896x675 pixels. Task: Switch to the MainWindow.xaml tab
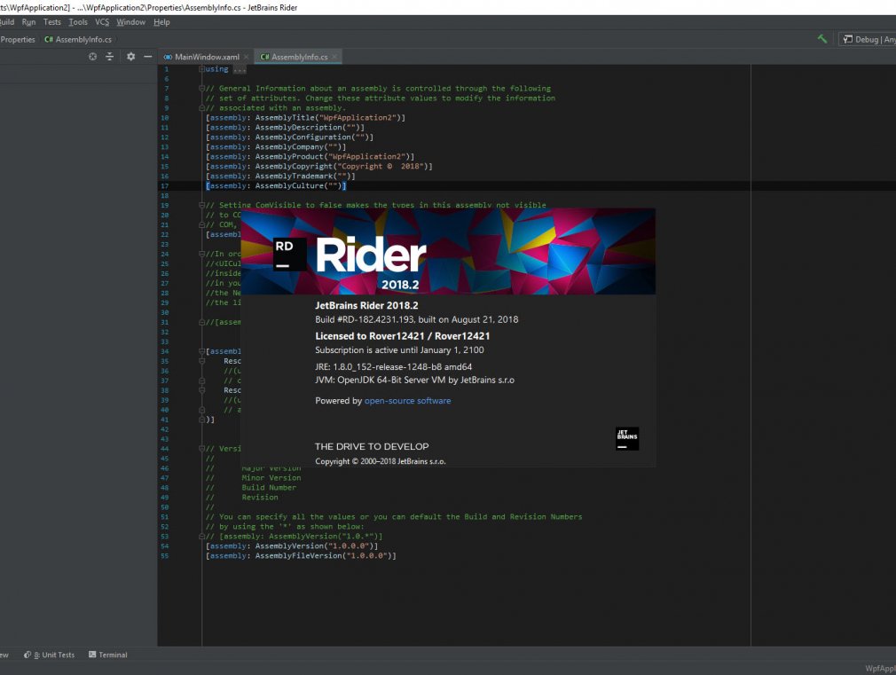tap(207, 57)
